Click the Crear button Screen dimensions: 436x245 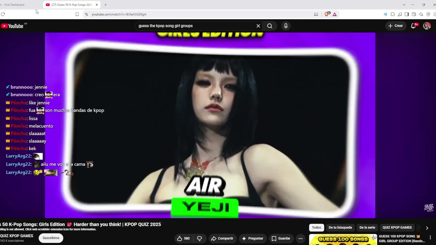[x=395, y=26]
